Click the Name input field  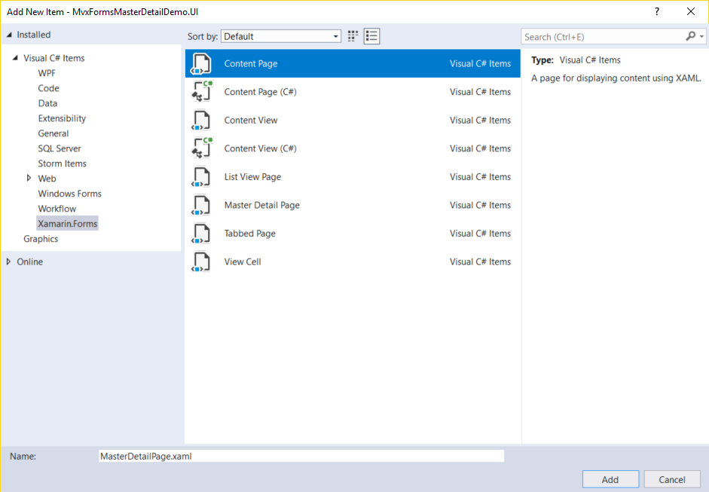point(300,455)
